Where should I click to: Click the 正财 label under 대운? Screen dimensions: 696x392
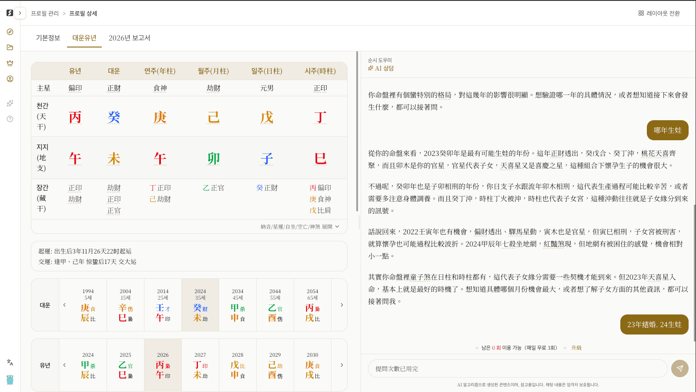(x=114, y=88)
